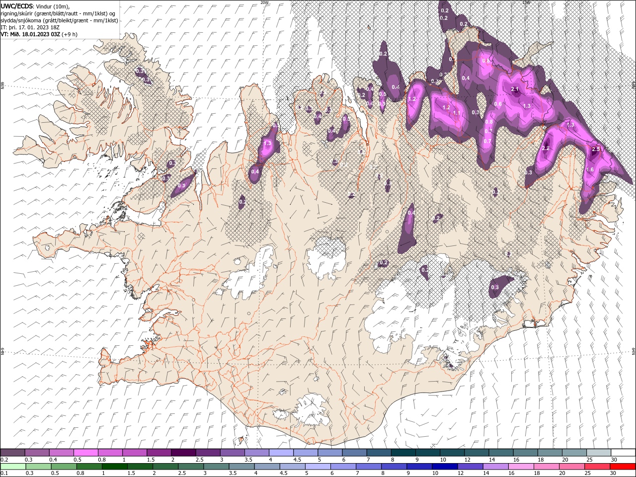Click top-row light gray swatch between 25 and 30
The image size is (636, 477).
(599, 453)
